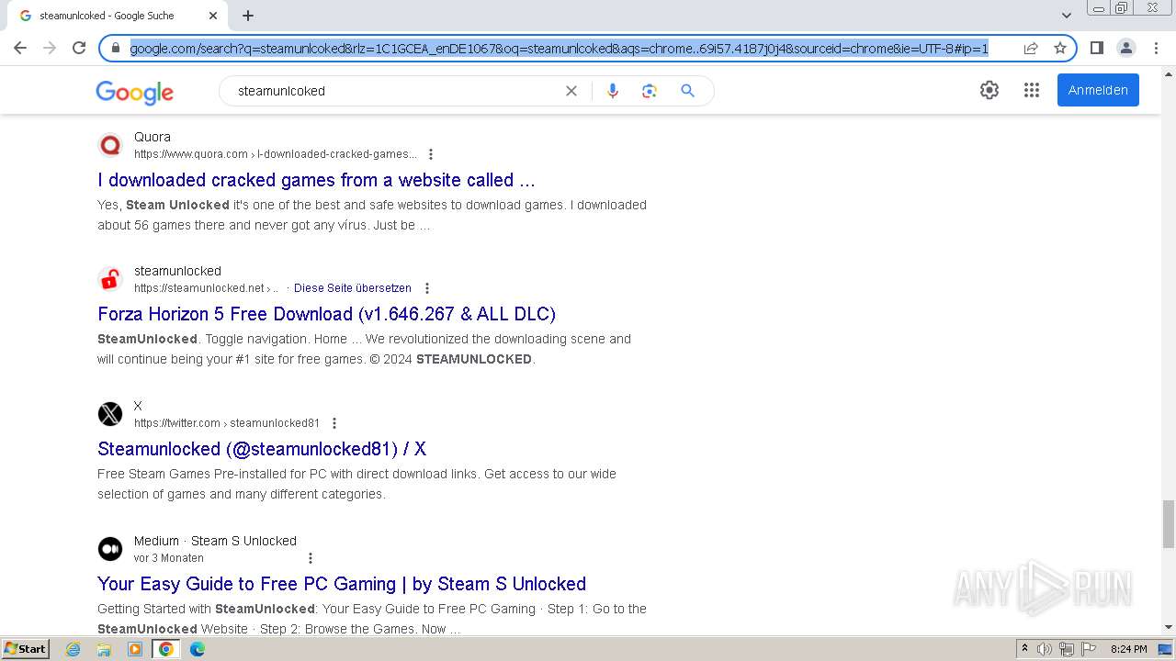Launch Microsoft Edge from taskbar
Image resolution: width=1176 pixels, height=661 pixels.
point(197,649)
